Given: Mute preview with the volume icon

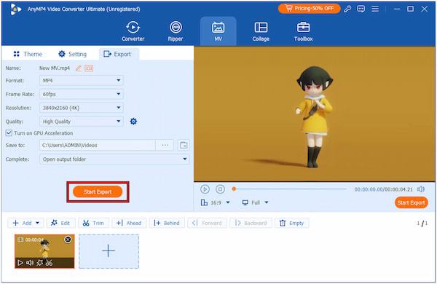Looking at the screenshot, I should click(x=420, y=189).
